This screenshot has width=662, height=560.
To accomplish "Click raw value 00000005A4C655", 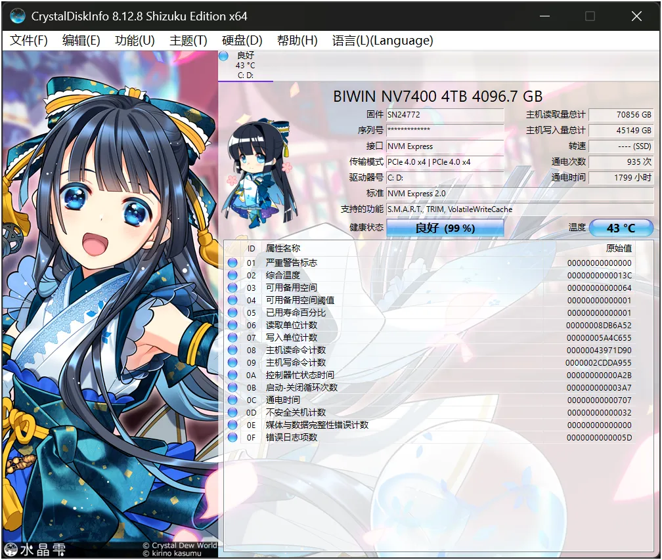I will (x=599, y=338).
